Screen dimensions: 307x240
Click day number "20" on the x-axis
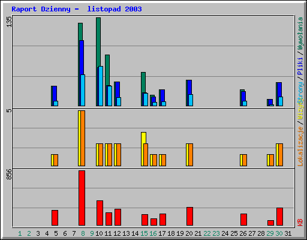(189, 233)
